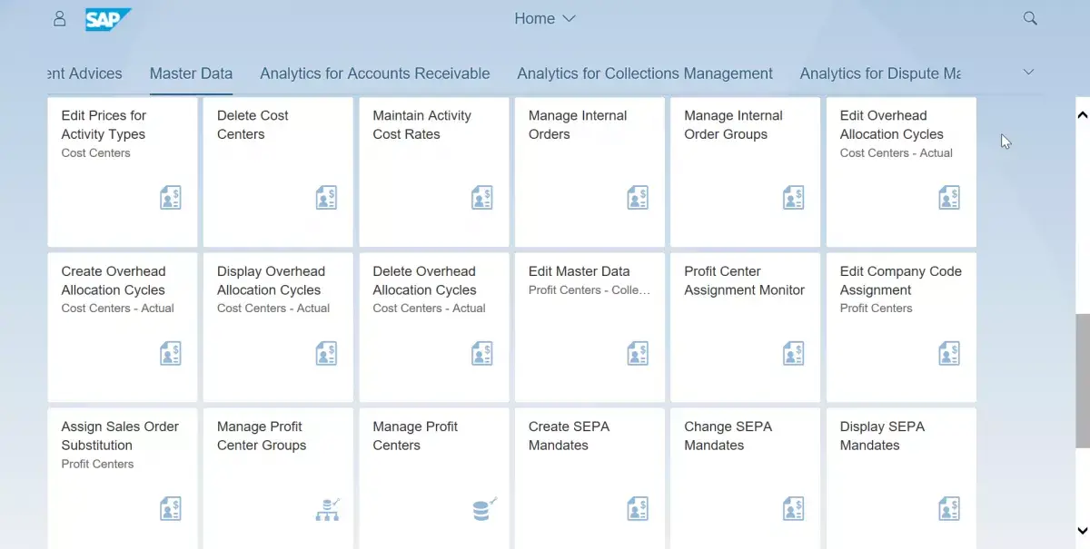
Task: Open Delete Cost Centers tile title
Action: [x=253, y=125]
